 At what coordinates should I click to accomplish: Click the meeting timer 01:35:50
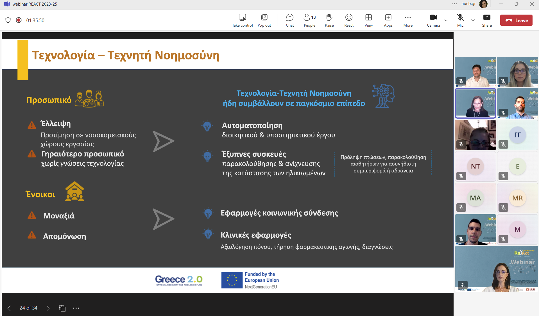pos(35,20)
